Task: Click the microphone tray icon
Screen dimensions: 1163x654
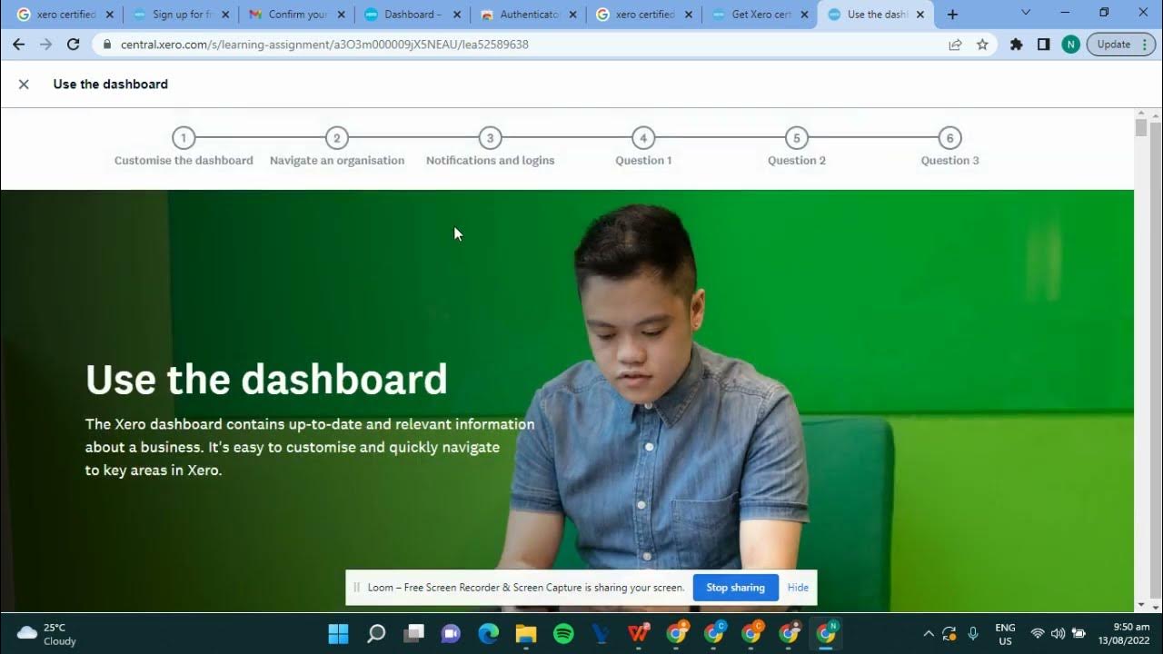Action: (973, 634)
